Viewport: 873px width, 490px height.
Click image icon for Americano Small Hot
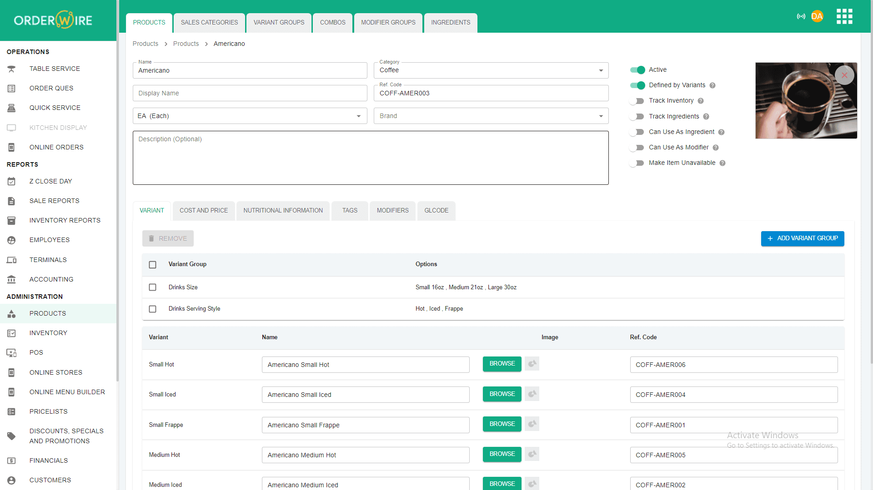click(x=532, y=364)
